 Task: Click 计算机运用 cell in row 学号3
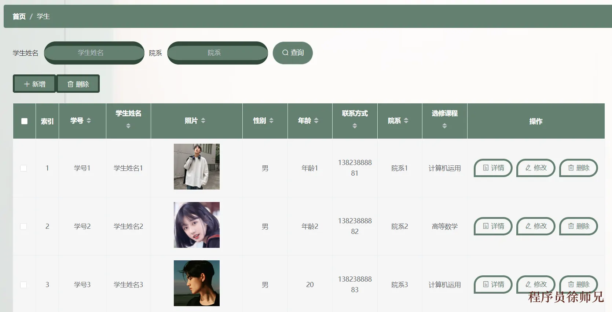(x=444, y=285)
